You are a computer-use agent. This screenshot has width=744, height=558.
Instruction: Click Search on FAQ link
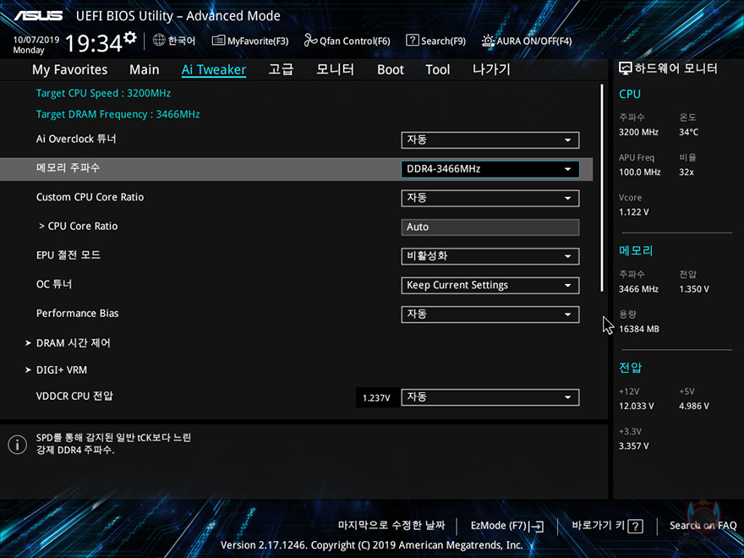(703, 526)
